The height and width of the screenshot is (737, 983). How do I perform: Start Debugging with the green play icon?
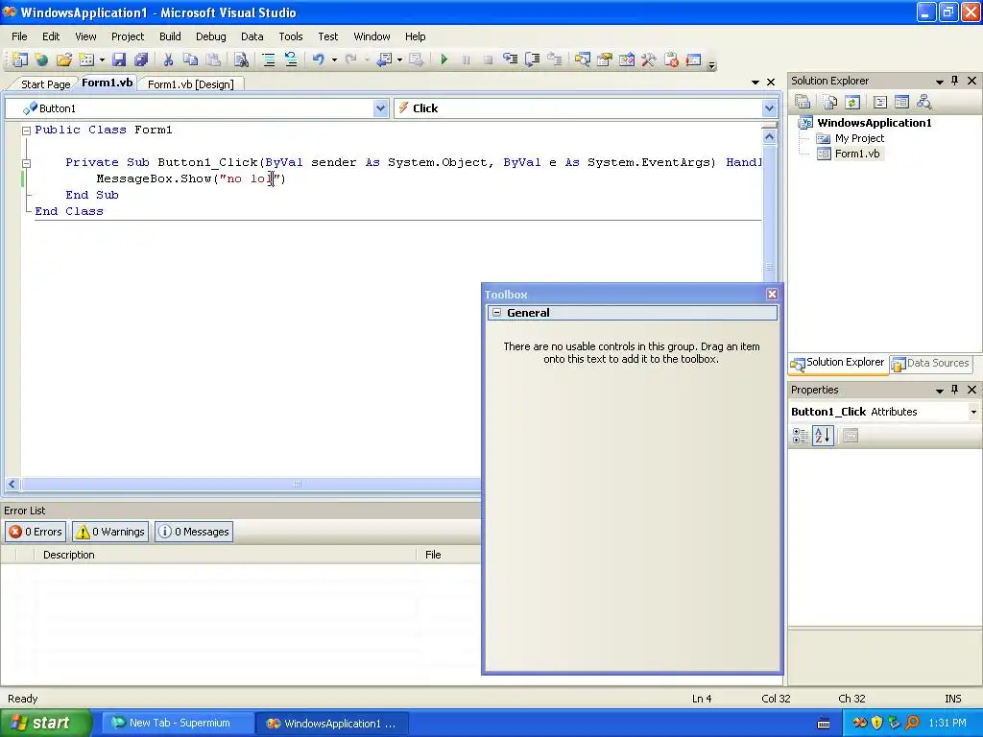tap(444, 59)
